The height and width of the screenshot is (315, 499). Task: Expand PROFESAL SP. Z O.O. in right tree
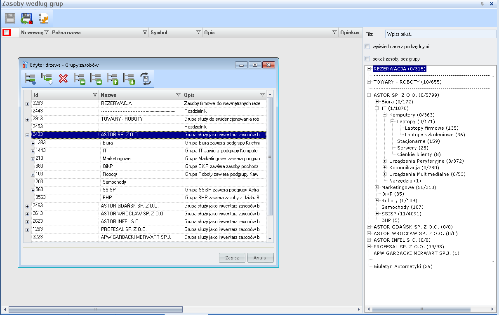369,247
